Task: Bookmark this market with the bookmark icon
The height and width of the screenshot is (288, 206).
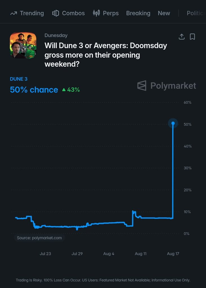Action: 192,37
